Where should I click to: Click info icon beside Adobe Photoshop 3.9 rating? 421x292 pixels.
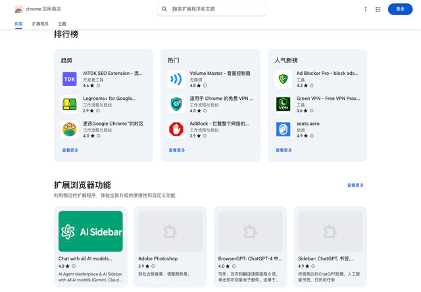pos(153,266)
